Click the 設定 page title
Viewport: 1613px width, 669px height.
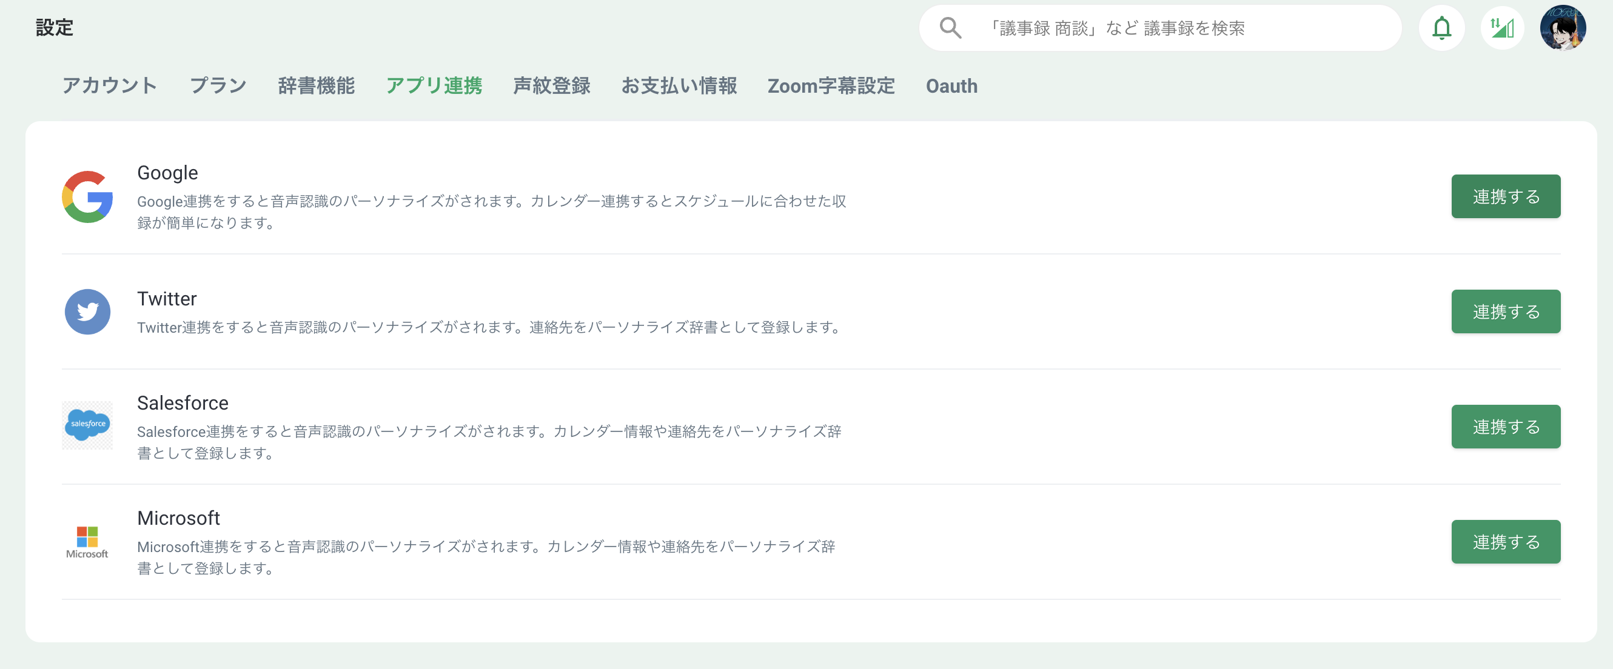(55, 27)
